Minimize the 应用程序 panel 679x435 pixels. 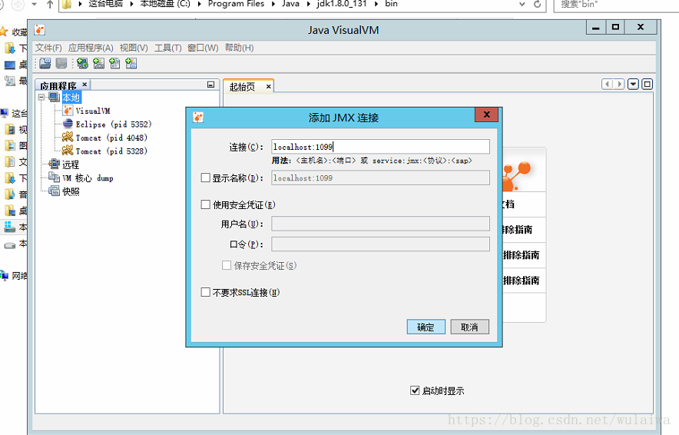pos(211,85)
